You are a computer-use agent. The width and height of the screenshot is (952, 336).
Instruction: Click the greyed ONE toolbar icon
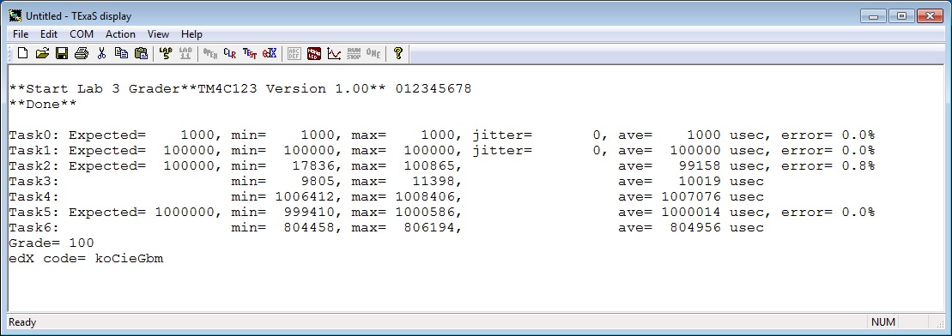click(x=373, y=53)
